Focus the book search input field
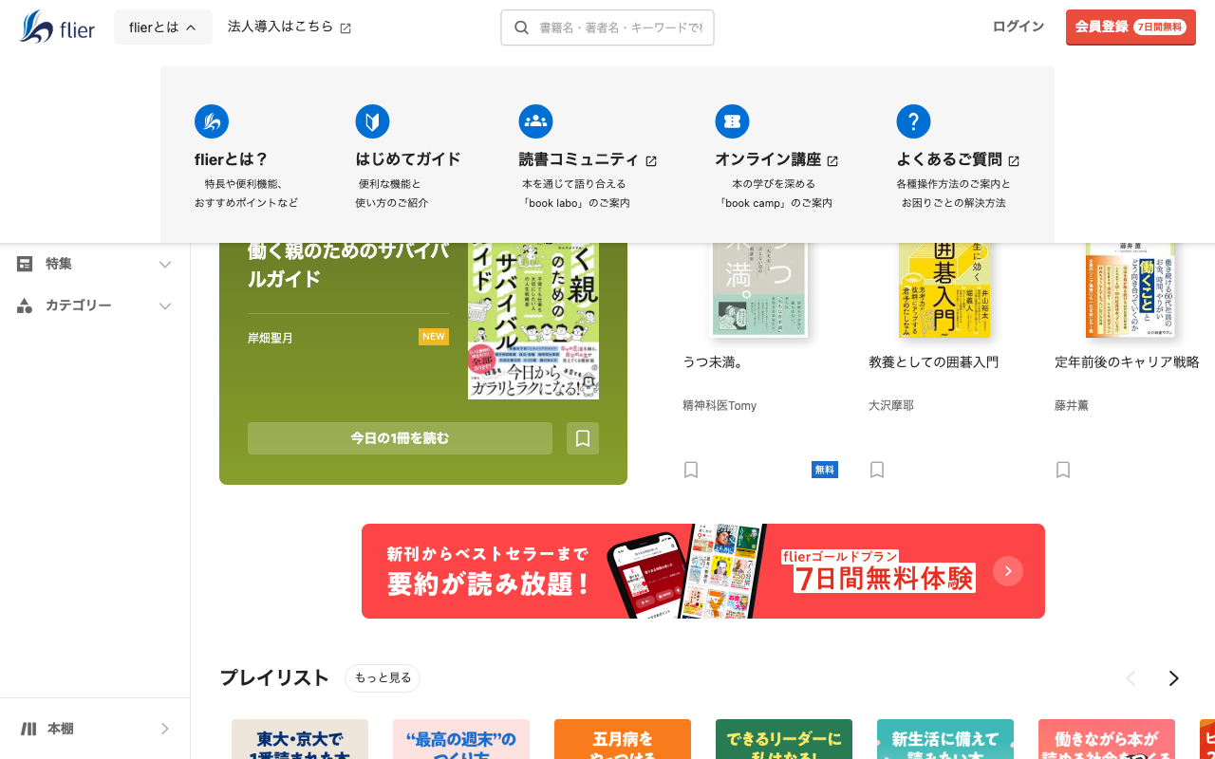Image resolution: width=1215 pixels, height=759 pixels. click(x=607, y=28)
